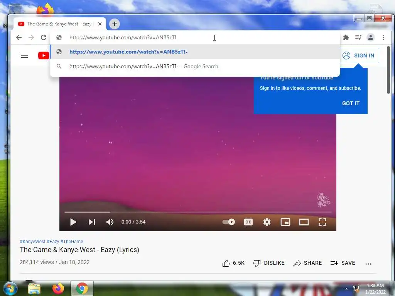Screen dimensions: 395x296
Task: Open Firefox from the taskbar
Action: (58, 288)
